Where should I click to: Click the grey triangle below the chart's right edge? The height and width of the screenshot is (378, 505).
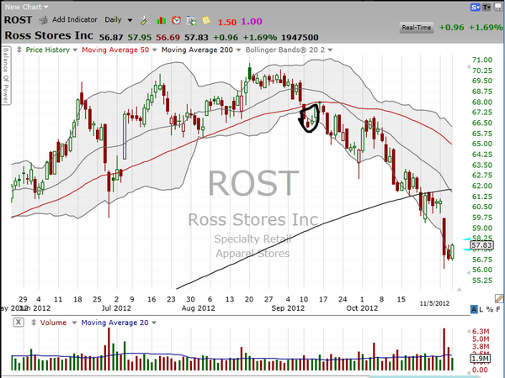tap(460, 289)
